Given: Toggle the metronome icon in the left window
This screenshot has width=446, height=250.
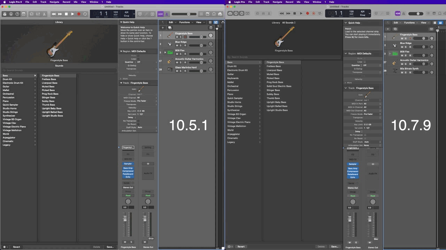Looking at the screenshot, I should point(167,14).
